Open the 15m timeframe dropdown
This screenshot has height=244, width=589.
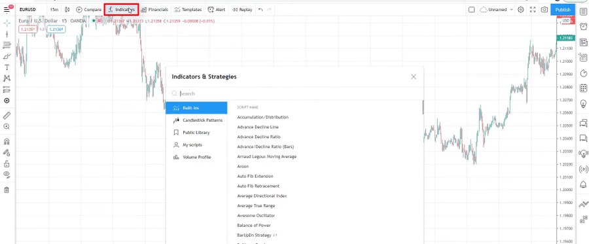54,10
